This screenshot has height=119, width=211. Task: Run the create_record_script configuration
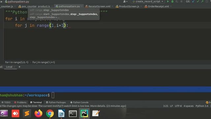coord(168,1)
